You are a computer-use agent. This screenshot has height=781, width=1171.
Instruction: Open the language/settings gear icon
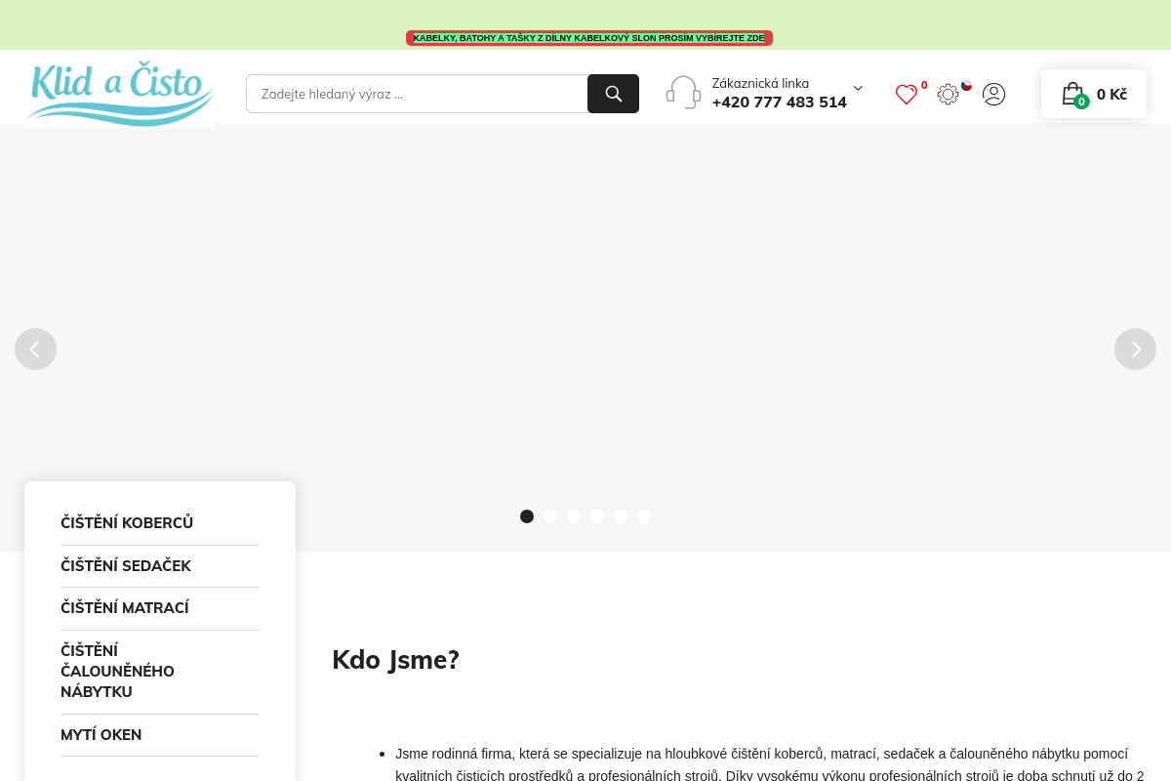coord(947,94)
